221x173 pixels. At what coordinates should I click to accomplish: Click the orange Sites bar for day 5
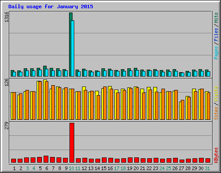40,100
